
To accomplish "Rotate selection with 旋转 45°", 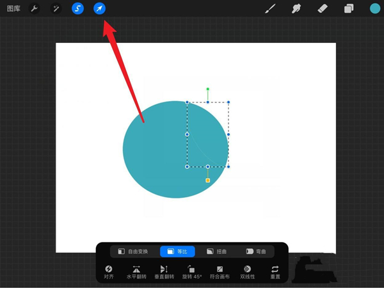I will [x=191, y=272].
